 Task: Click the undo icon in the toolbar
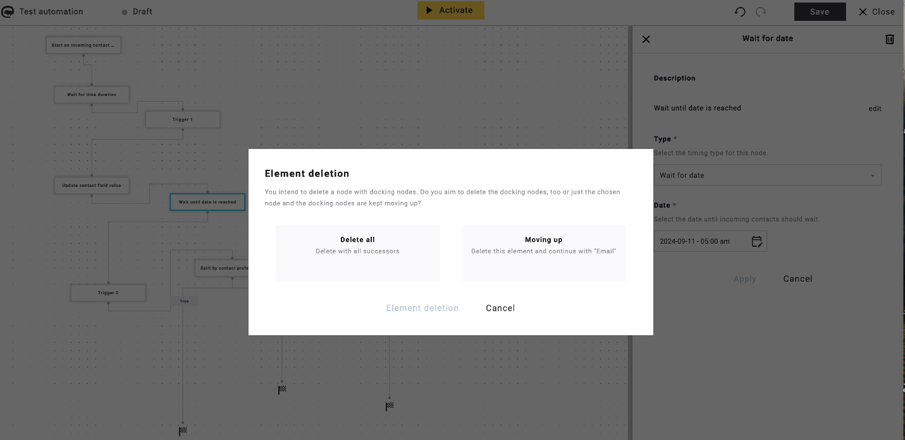740,11
